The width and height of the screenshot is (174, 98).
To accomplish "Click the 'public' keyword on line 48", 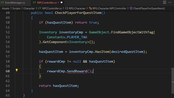I will pyautogui.click(x=37, y=13).
